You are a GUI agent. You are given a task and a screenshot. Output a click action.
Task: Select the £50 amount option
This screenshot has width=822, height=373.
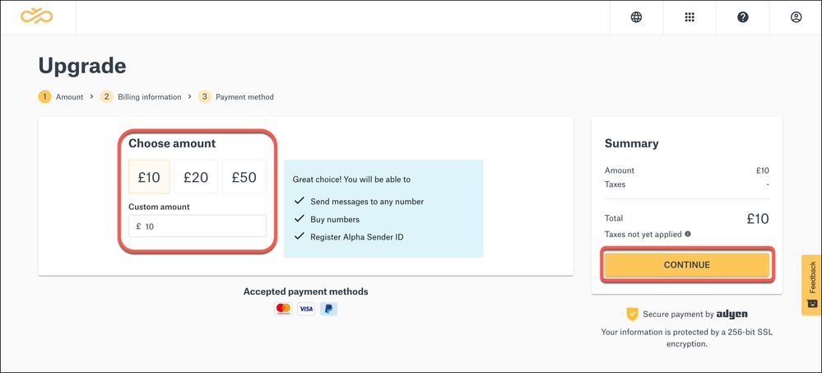tap(244, 177)
